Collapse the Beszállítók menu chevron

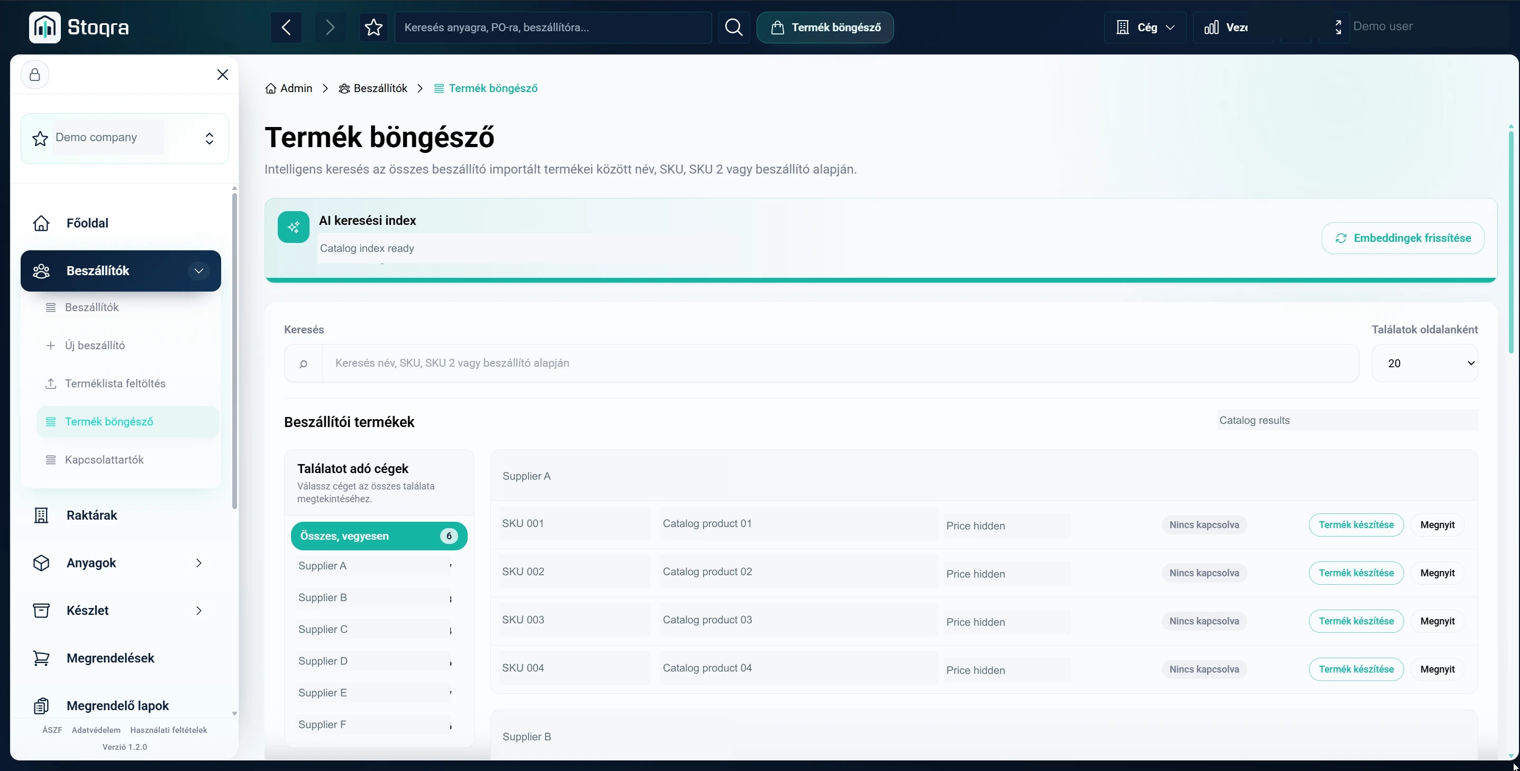[x=199, y=271]
